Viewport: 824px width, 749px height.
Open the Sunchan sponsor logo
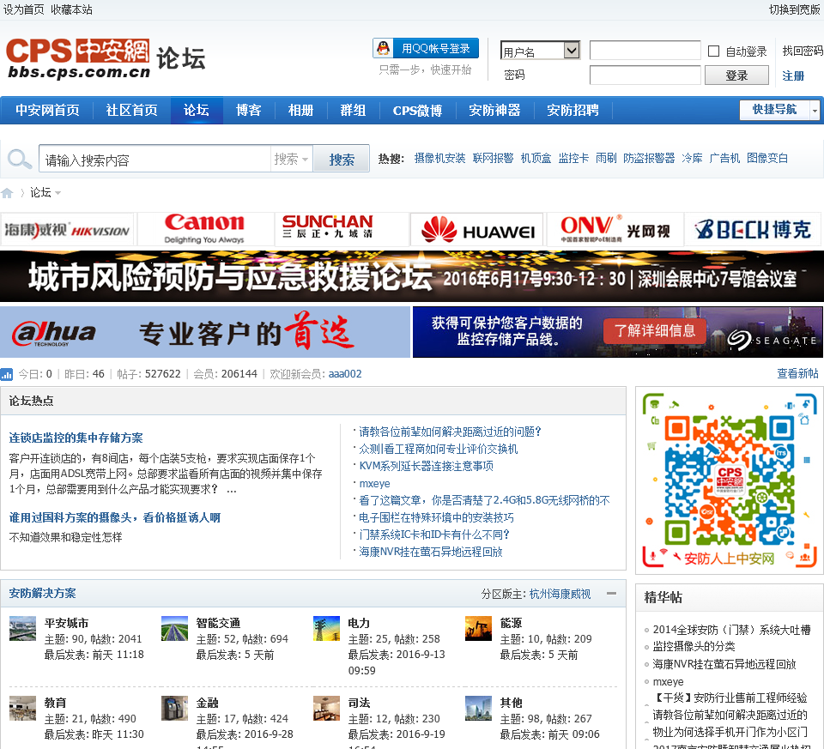point(341,230)
